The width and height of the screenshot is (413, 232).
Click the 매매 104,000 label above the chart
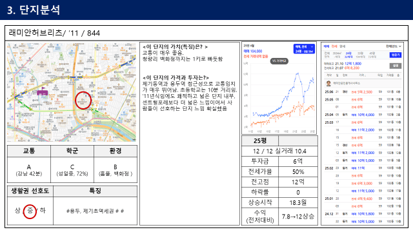(x=252, y=52)
